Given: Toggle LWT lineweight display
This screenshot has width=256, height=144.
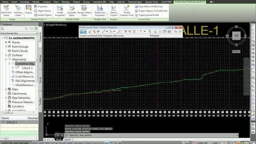Looking at the screenshot, I should [107, 143].
